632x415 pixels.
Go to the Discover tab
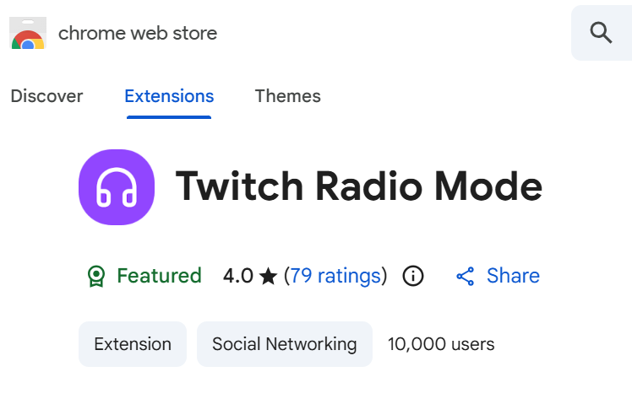(x=46, y=96)
